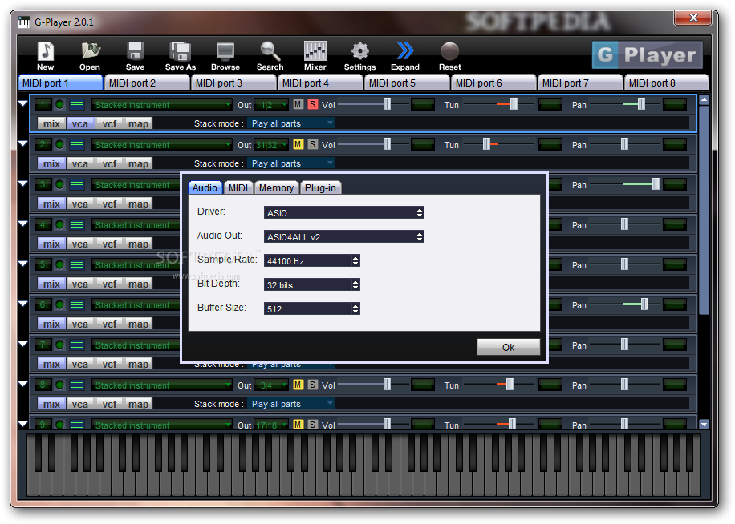Click channel 1 Pan value field
Viewport: 735px width, 524px height.
(675, 104)
